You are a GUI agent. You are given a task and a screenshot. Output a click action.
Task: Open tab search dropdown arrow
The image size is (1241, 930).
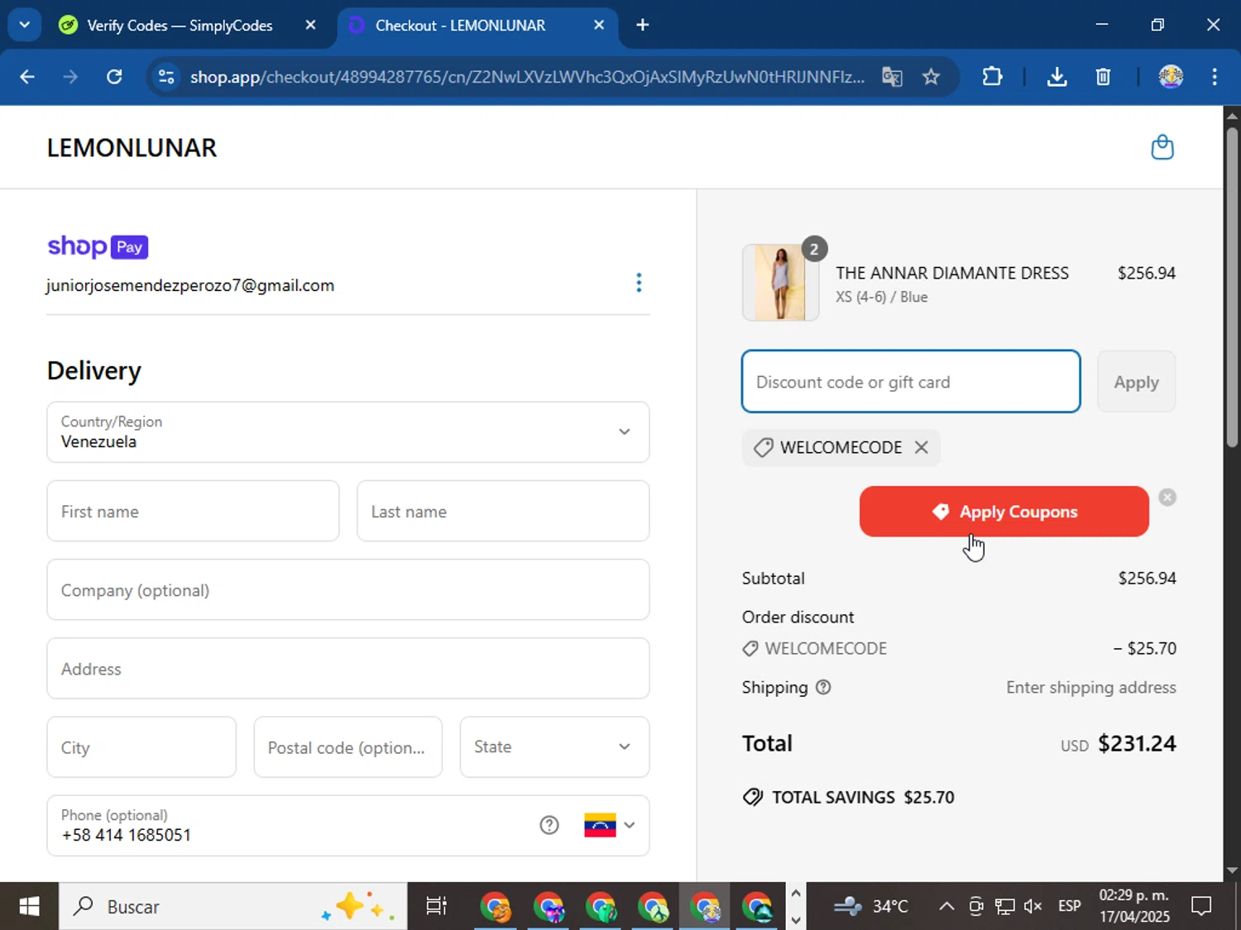(x=24, y=25)
